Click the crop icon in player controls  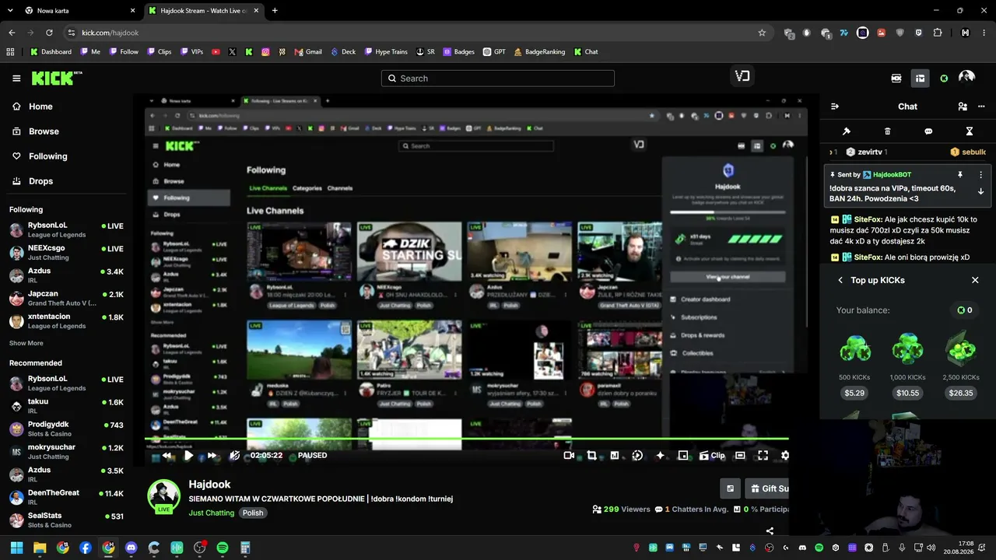click(591, 456)
